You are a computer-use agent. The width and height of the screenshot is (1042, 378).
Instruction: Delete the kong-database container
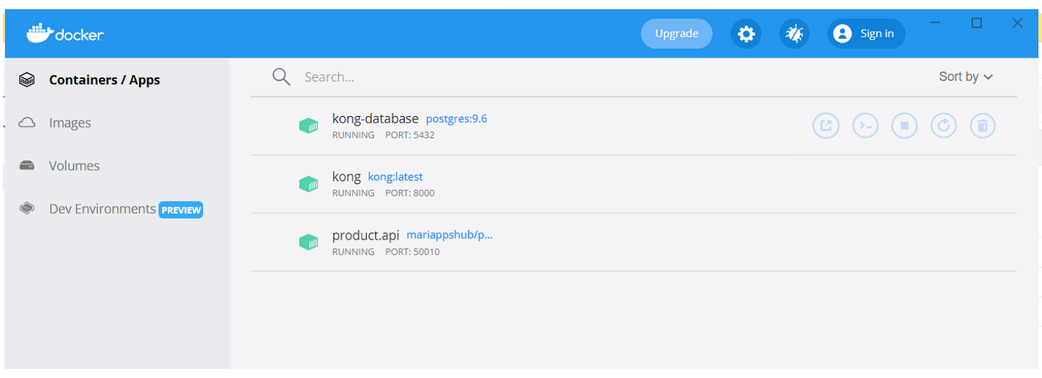coord(982,126)
